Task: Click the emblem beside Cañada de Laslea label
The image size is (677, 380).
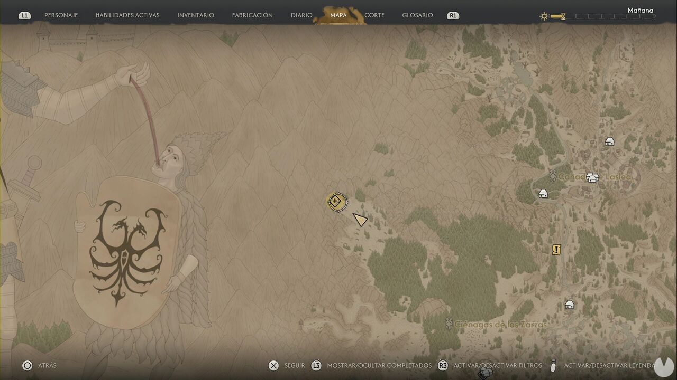Action: [553, 176]
